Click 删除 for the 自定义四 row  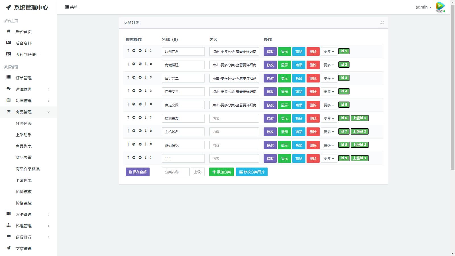tap(313, 105)
